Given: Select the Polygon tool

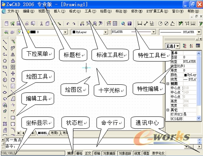Looking at the screenshot, I should coord(5,61).
